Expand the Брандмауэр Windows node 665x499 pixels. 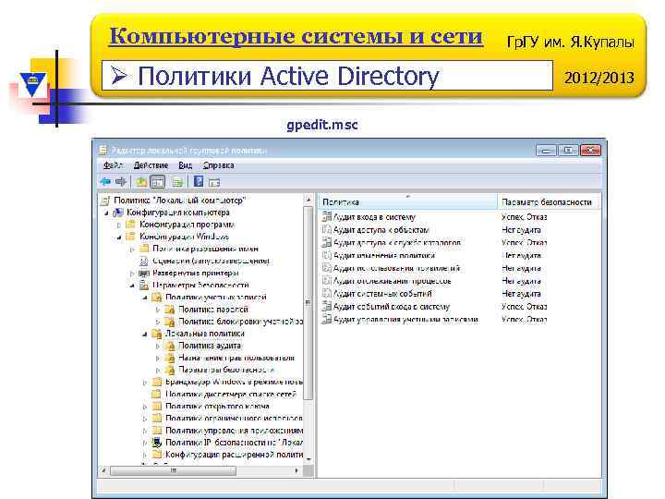click(145, 383)
